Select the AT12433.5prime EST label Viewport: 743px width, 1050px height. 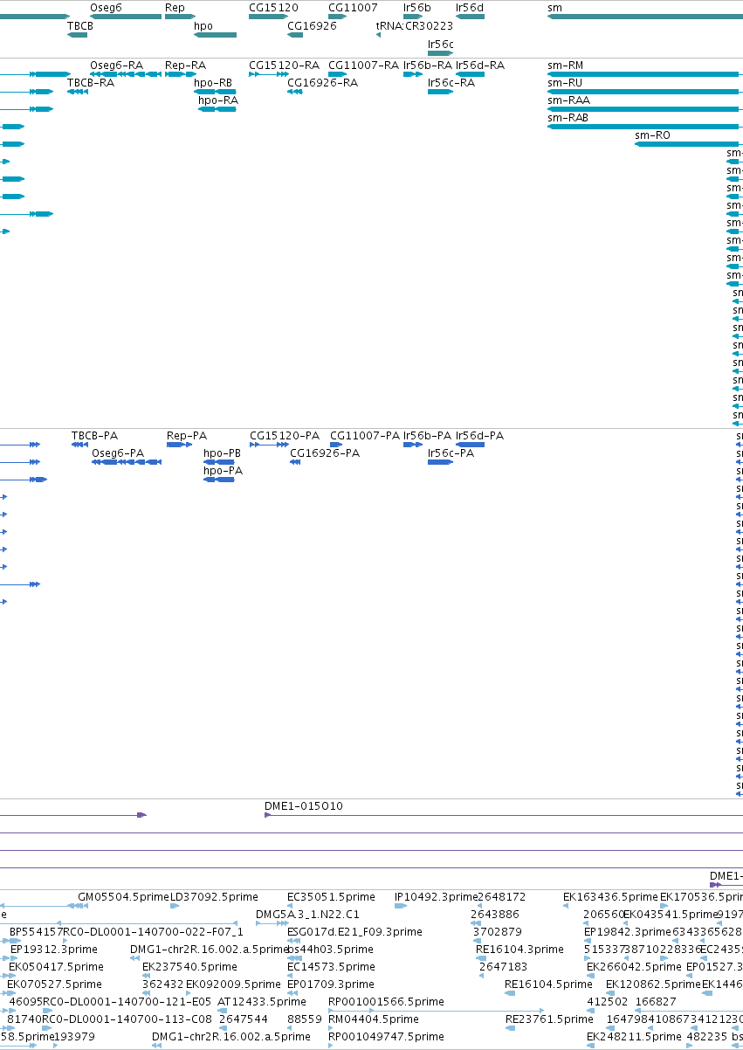pyautogui.click(x=261, y=1002)
